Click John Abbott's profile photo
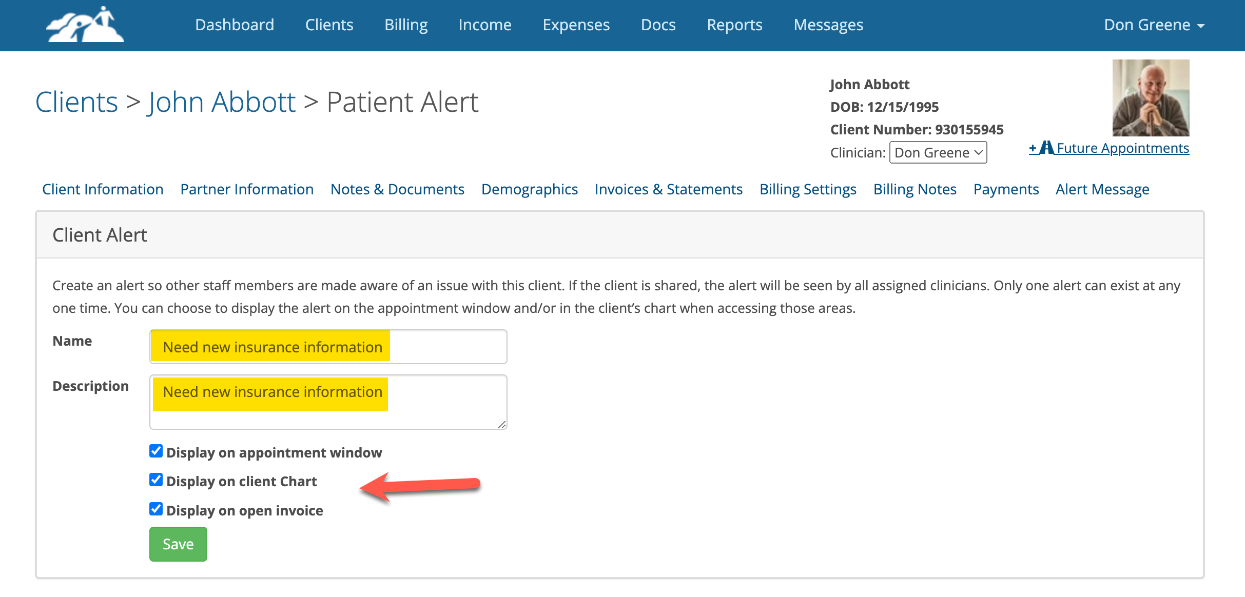 (x=1151, y=98)
